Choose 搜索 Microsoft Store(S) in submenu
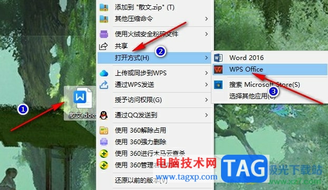The image size is (328, 190). [269, 85]
